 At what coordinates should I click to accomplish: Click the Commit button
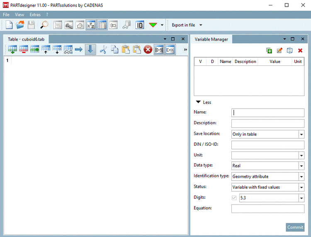coord(295,227)
